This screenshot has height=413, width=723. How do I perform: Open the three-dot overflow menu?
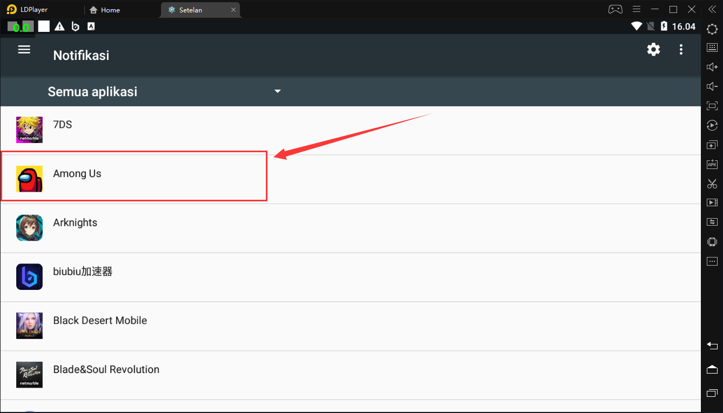(x=681, y=50)
